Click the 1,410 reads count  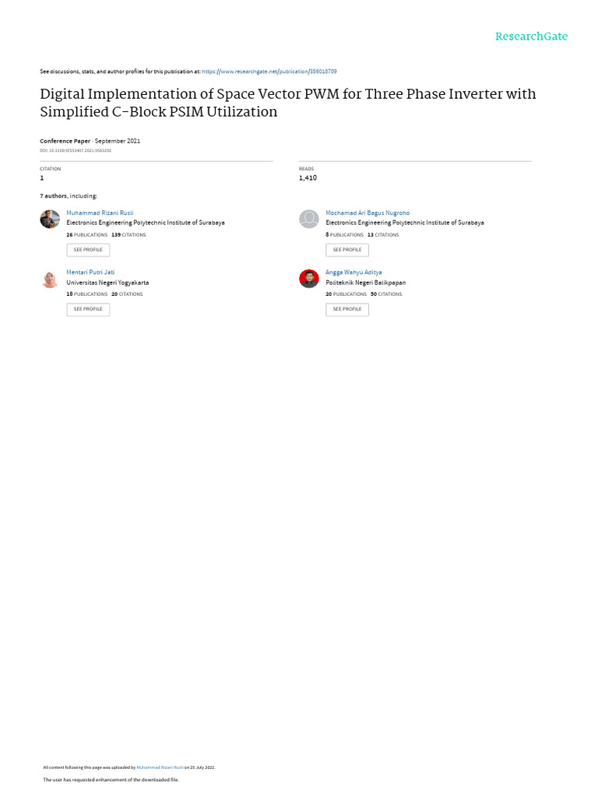click(308, 178)
